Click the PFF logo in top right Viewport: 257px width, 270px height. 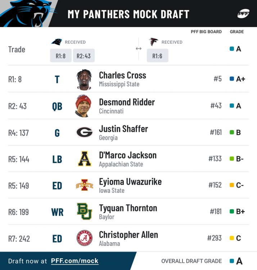click(244, 14)
